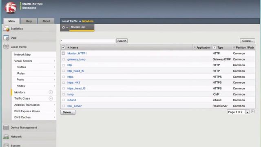Check the https_443 row checkbox

[x=64, y=82]
